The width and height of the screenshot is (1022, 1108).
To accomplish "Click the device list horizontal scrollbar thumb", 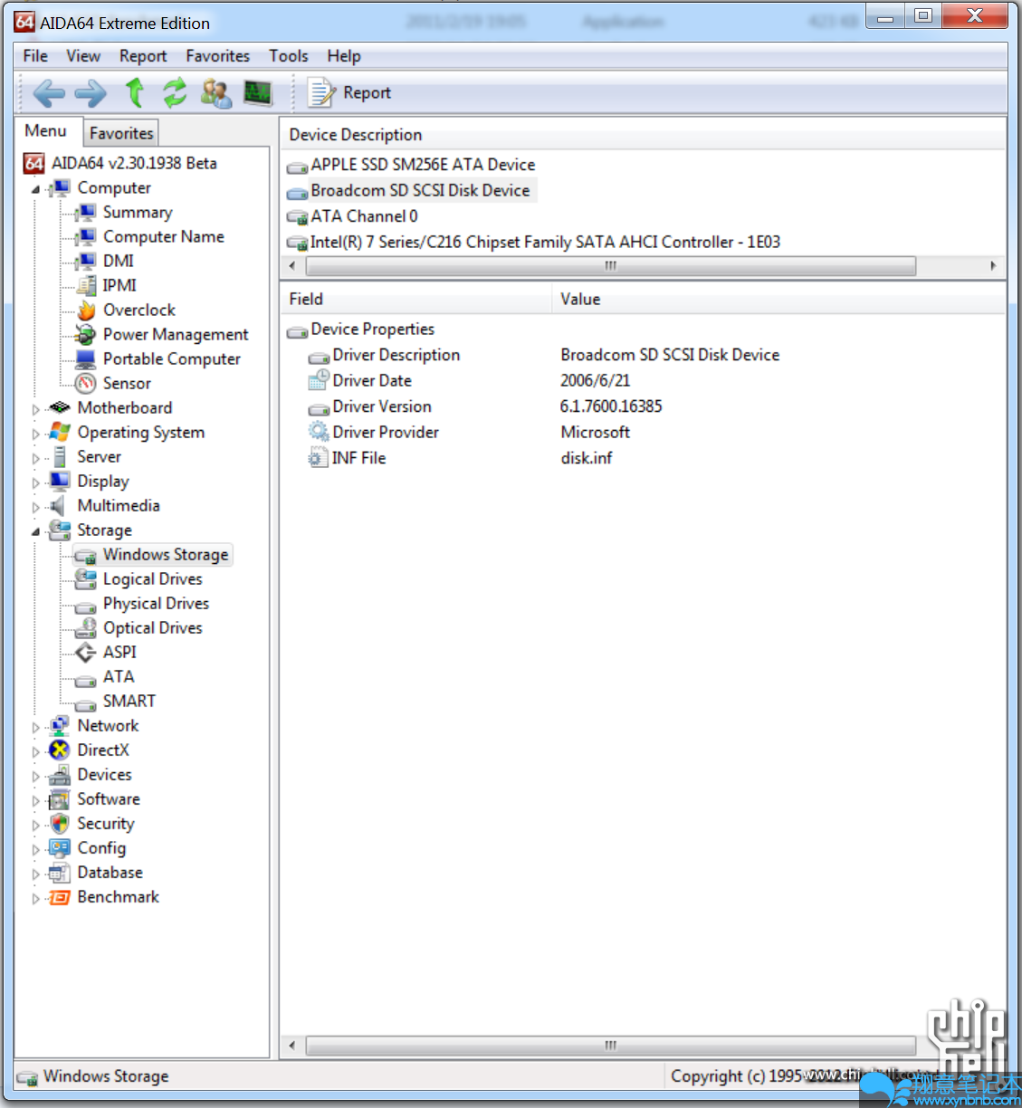I will pos(611,266).
